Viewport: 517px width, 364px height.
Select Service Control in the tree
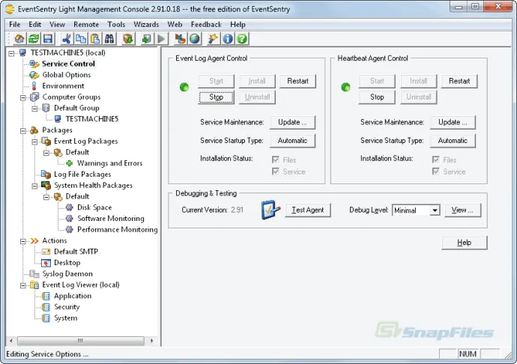tap(68, 64)
